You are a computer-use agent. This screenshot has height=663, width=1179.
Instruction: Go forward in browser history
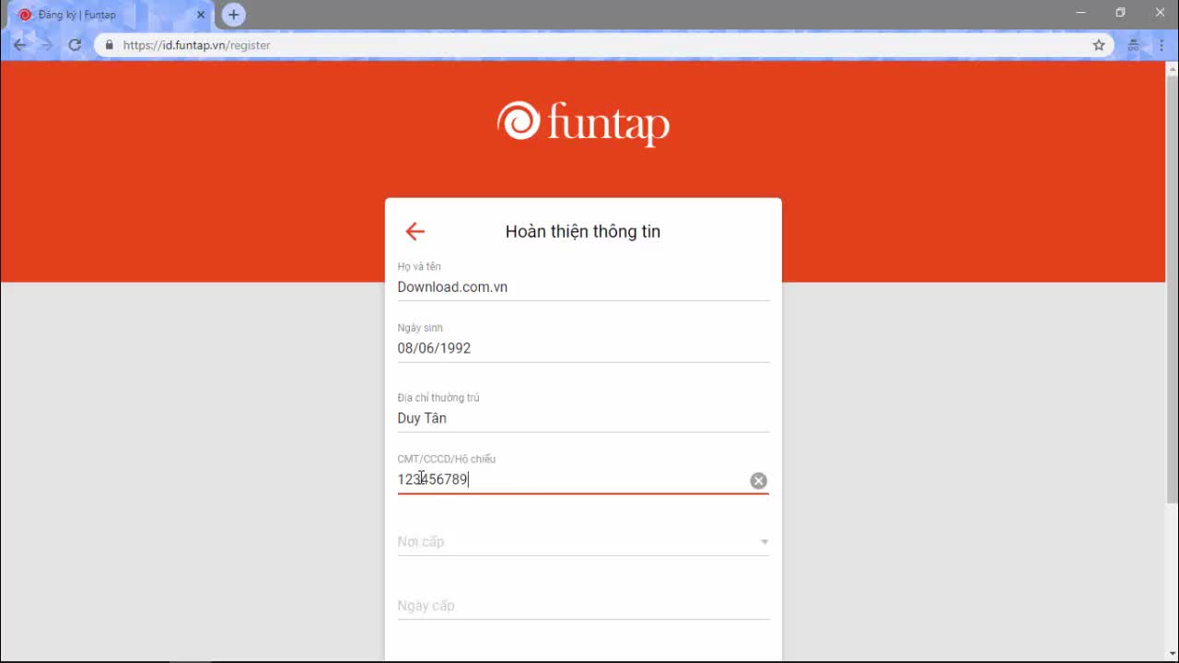point(47,45)
